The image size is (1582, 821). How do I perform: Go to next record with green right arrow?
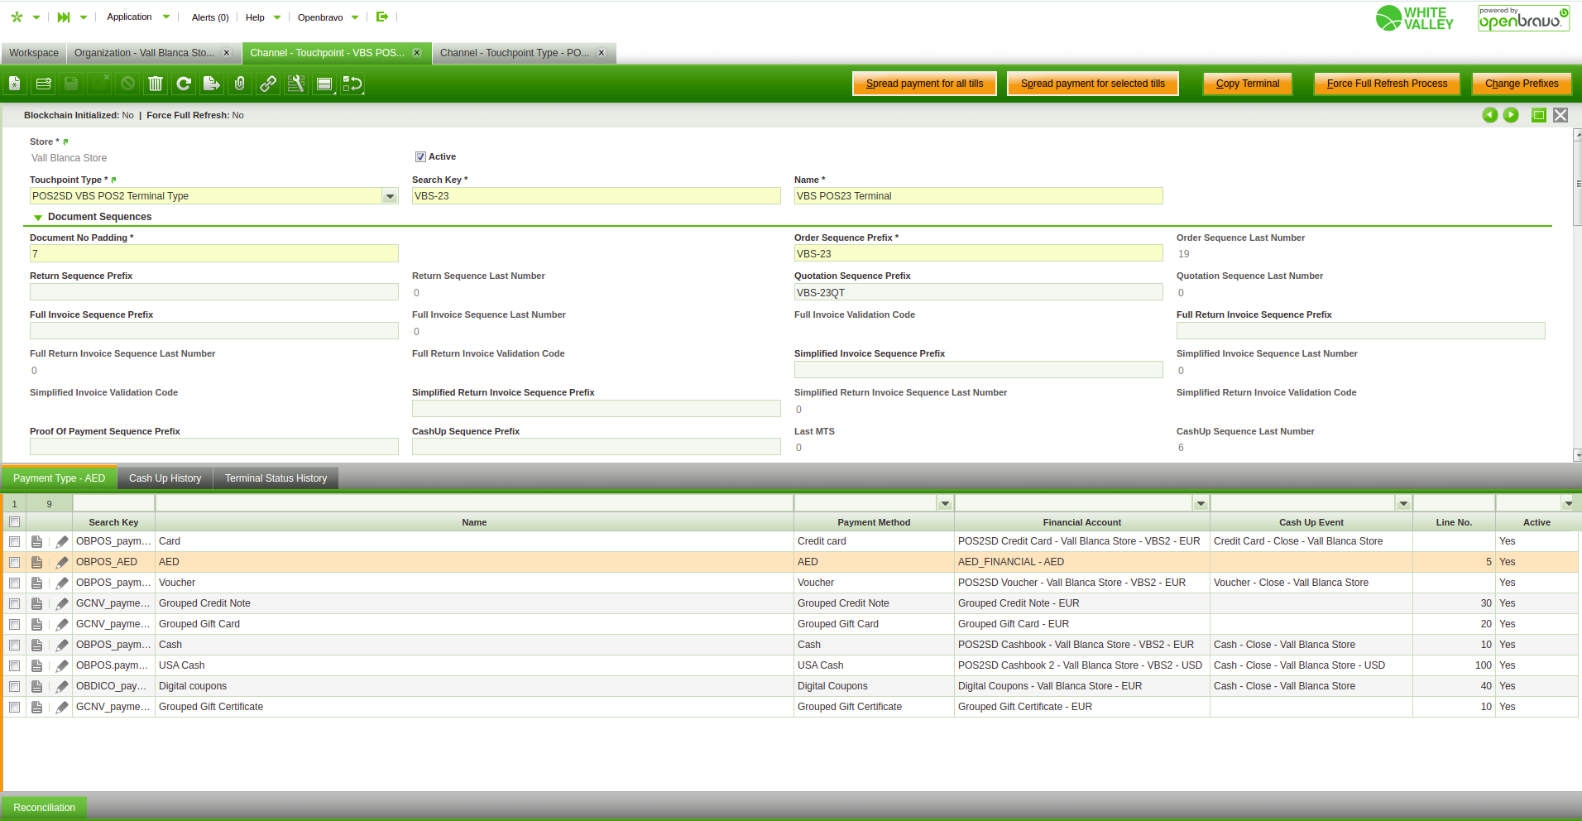1511,115
